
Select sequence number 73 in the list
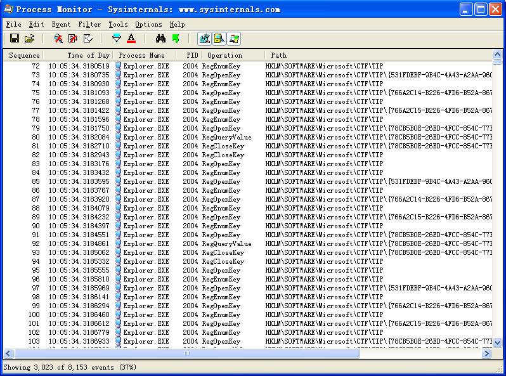point(36,75)
